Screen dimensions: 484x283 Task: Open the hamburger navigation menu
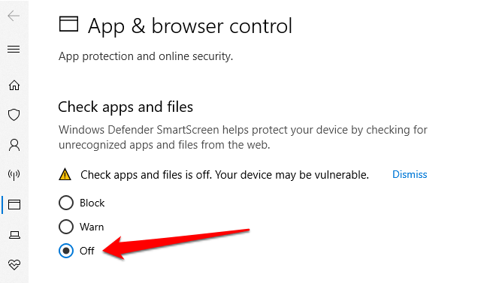[14, 49]
